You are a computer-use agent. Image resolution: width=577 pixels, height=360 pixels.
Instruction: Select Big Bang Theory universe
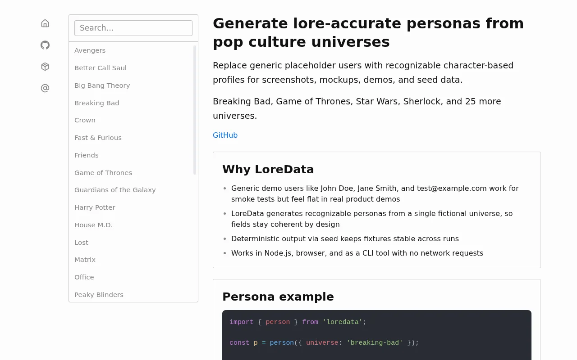tap(102, 85)
